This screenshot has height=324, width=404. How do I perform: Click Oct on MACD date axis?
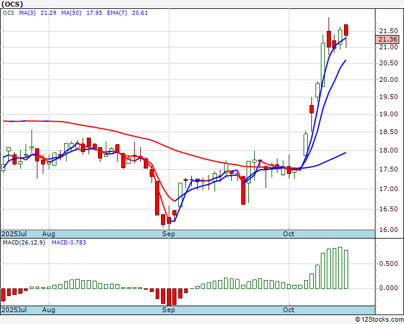tap(289, 310)
